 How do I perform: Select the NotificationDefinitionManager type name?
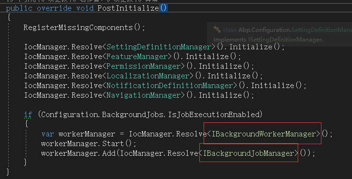coord(170,86)
